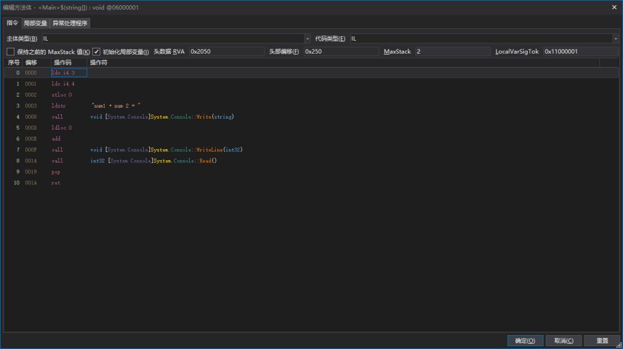Select the ldstr instruction row opcode
The image size is (623, 349).
click(x=59, y=106)
